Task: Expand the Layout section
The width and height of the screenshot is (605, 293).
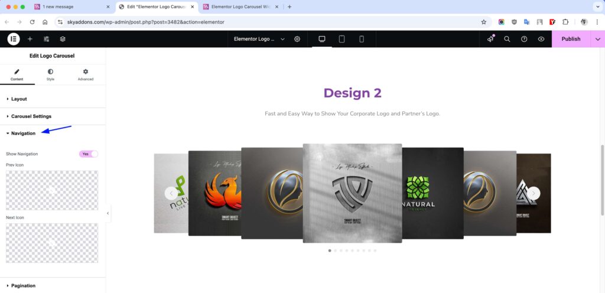Action: pyautogui.click(x=53, y=99)
